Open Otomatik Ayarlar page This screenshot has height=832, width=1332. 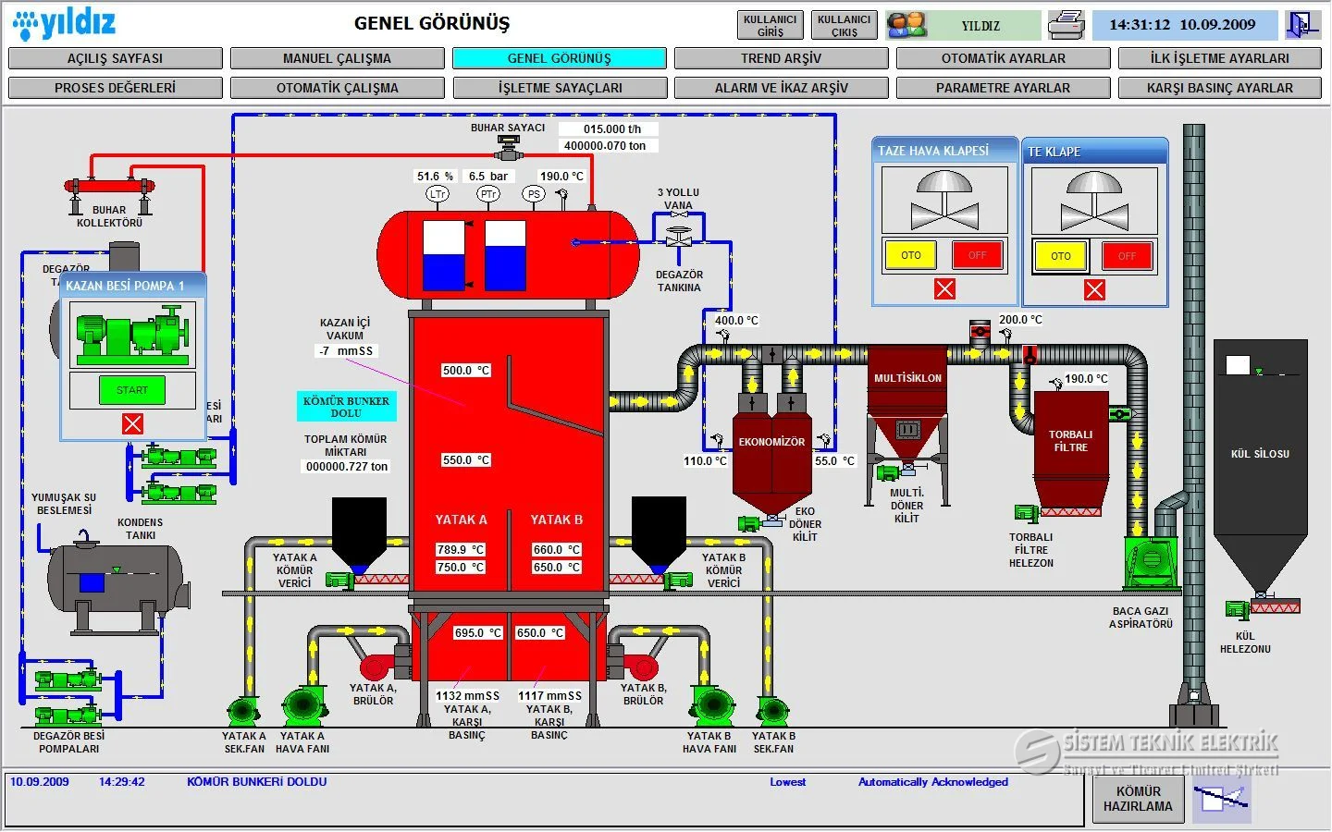(1003, 58)
